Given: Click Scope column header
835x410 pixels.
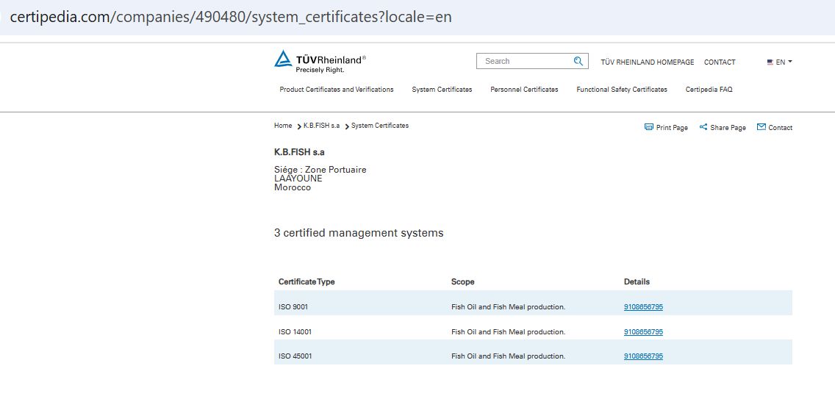Looking at the screenshot, I should click(463, 281).
